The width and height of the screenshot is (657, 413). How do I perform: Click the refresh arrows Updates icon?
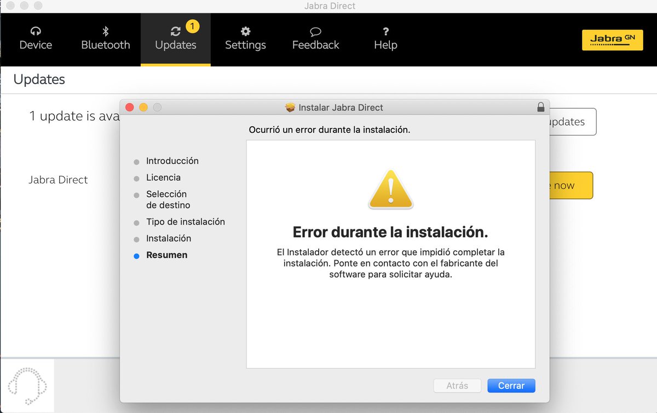point(175,32)
